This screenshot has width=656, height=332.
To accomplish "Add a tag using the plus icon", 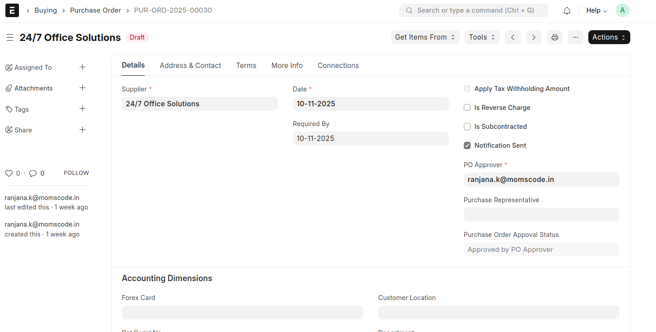I will [x=83, y=109].
